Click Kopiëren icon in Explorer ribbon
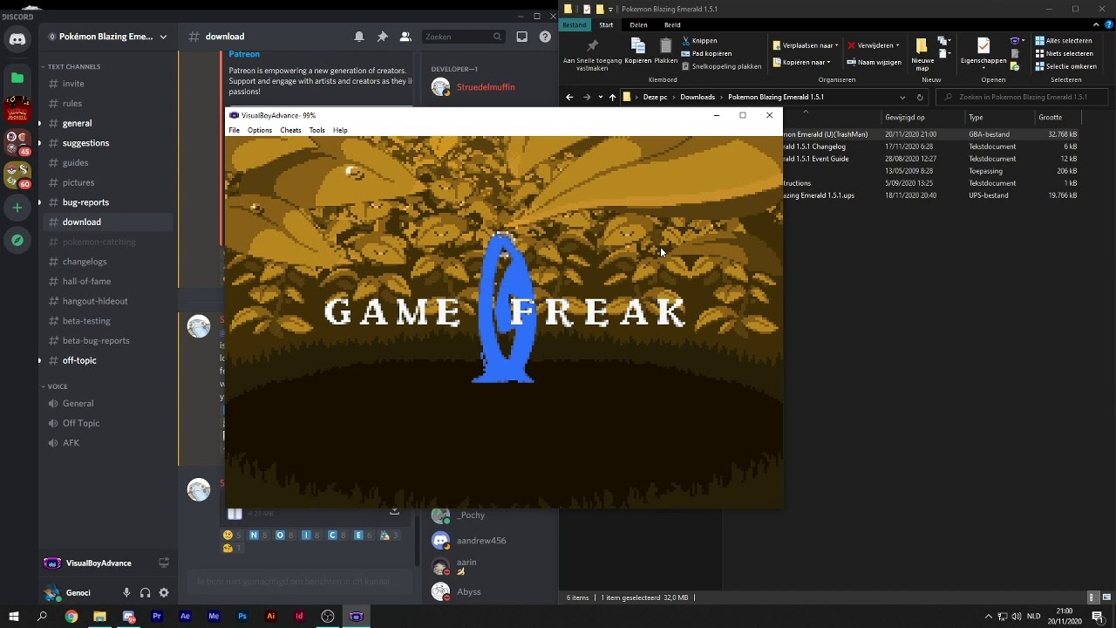The height and width of the screenshot is (628, 1116). (638, 51)
